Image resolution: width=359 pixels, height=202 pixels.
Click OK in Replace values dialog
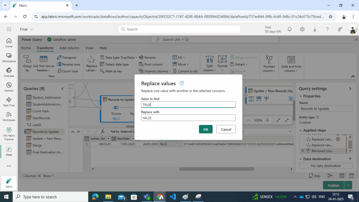pos(205,129)
